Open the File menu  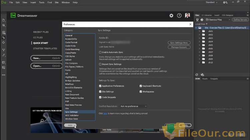[11, 3]
